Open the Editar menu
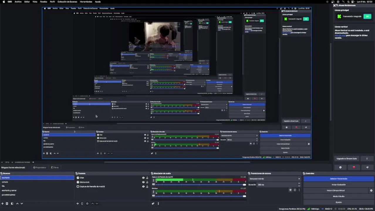The image size is (375, 211). click(27, 2)
